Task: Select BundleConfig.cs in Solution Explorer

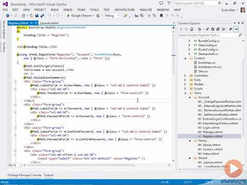Action: (209, 41)
